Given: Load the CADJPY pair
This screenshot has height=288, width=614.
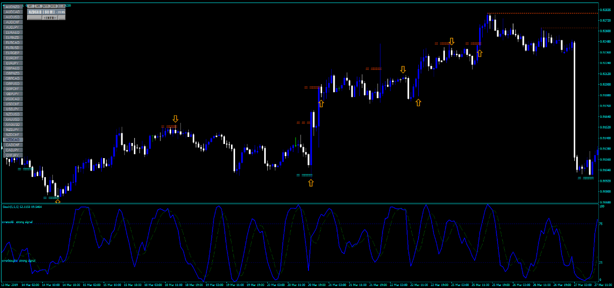Looking at the screenshot, I should click(13, 150).
